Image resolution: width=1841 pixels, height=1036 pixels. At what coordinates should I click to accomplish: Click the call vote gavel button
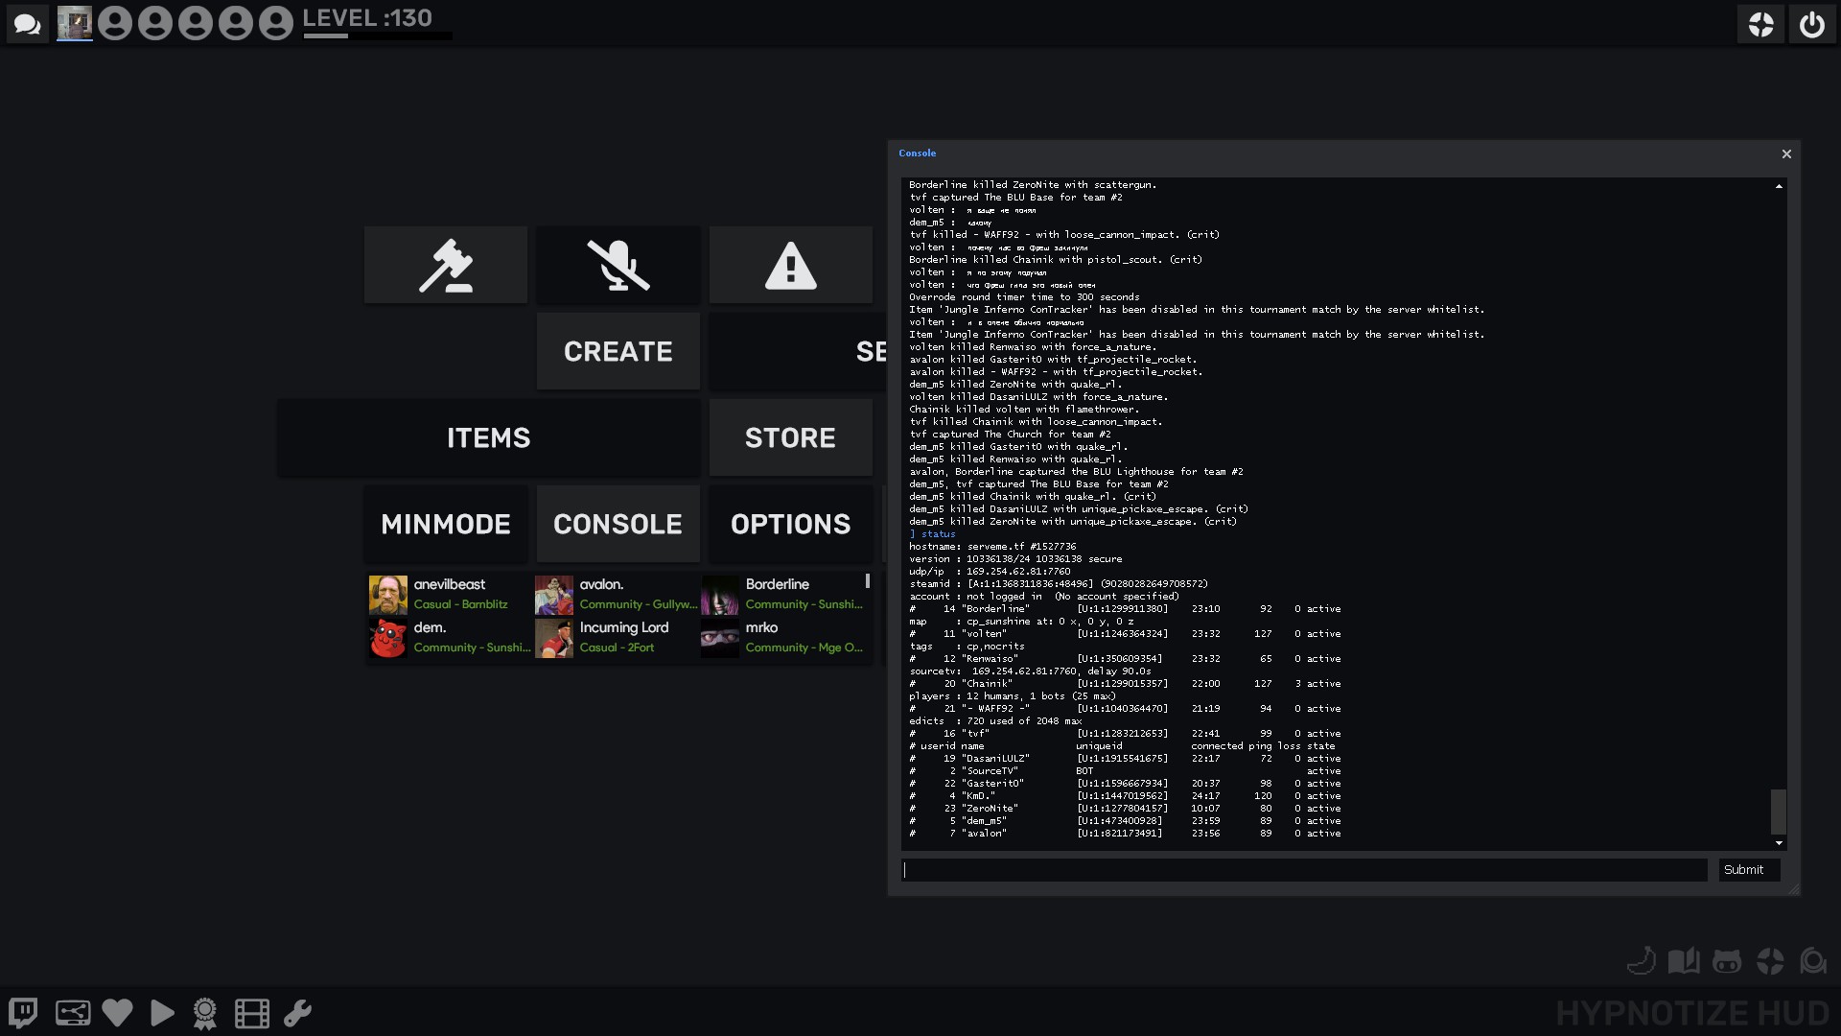tap(446, 266)
